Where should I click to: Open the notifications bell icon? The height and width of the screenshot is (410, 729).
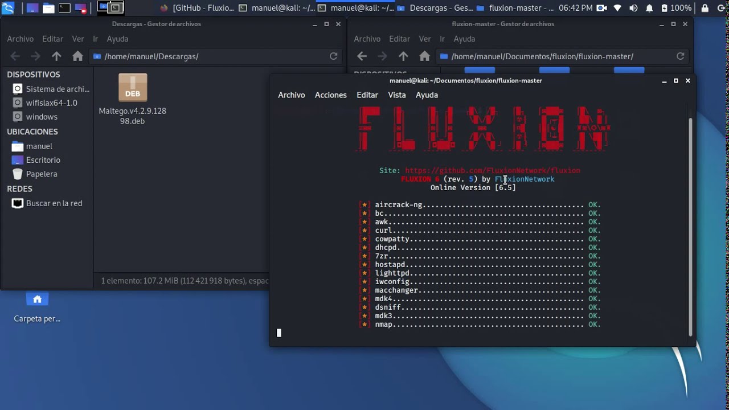[650, 8]
